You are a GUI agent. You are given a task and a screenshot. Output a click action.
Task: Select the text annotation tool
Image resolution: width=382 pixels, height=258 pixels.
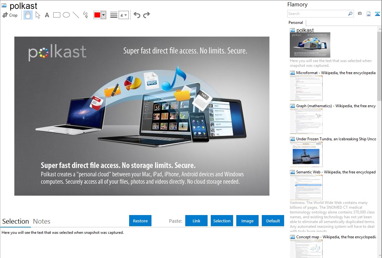47,15
